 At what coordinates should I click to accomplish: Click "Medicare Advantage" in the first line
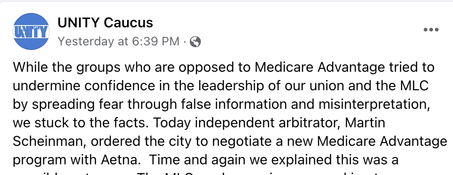pyautogui.click(x=319, y=67)
